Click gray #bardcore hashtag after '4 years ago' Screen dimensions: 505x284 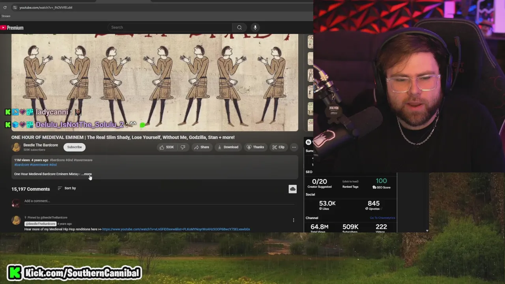point(57,160)
